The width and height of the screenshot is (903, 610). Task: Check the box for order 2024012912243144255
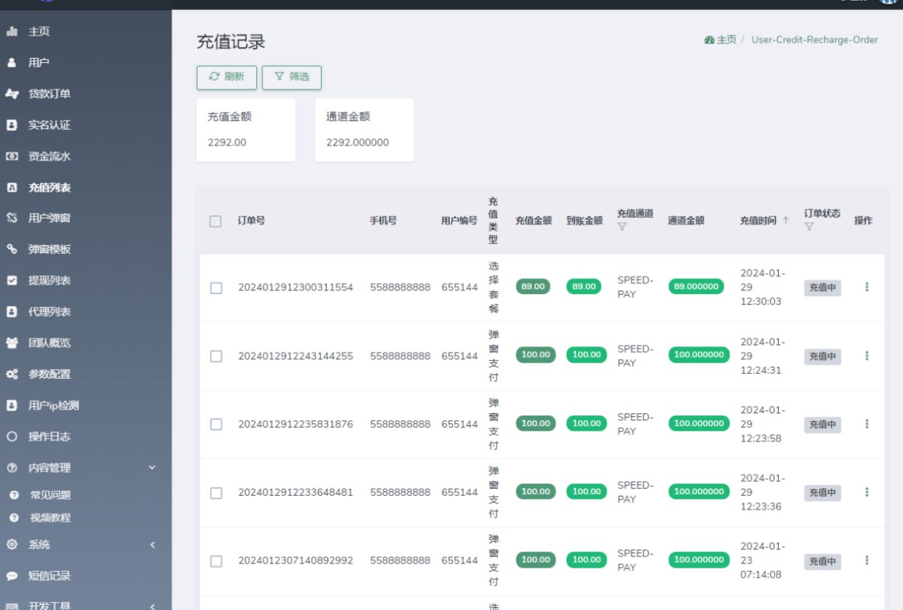216,356
